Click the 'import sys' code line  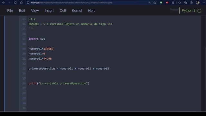point(37,39)
